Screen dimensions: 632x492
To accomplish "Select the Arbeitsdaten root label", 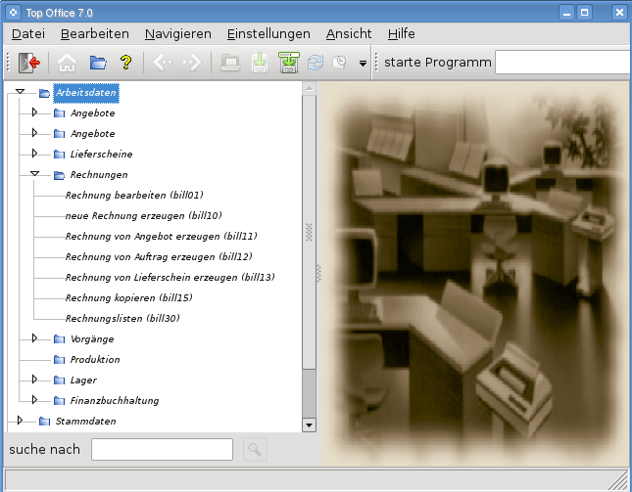I will click(x=86, y=93).
